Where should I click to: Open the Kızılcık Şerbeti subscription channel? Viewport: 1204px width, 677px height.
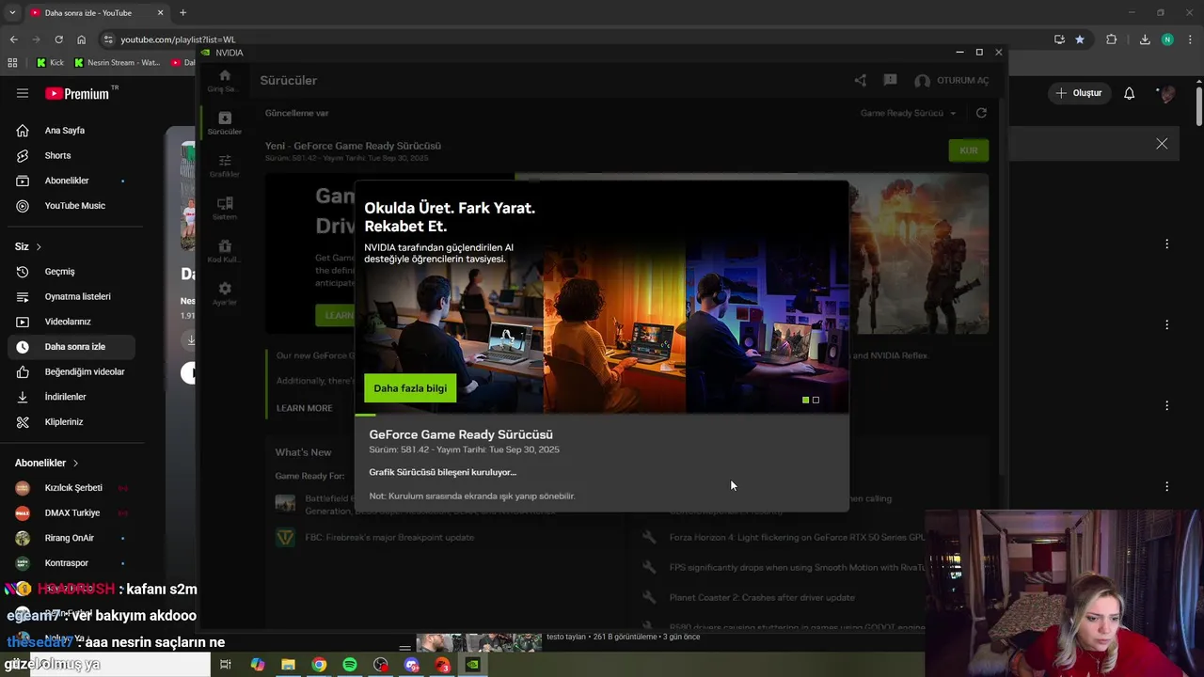[71, 488]
